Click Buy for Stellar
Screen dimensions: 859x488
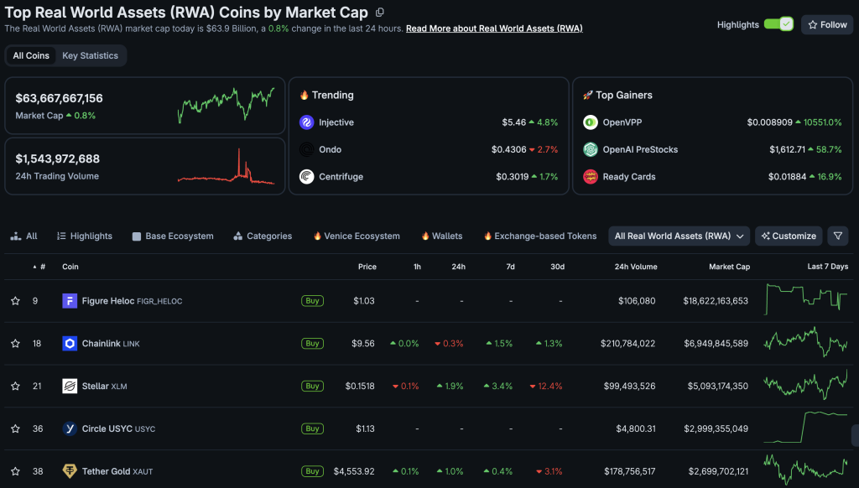[x=312, y=387]
